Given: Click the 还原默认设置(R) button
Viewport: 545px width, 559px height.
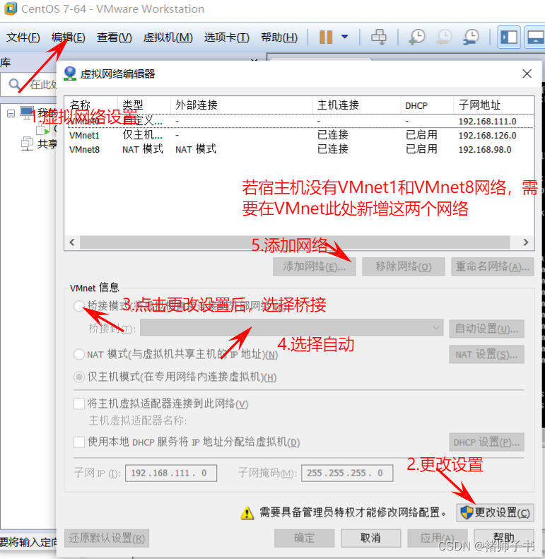Looking at the screenshot, I should [107, 538].
